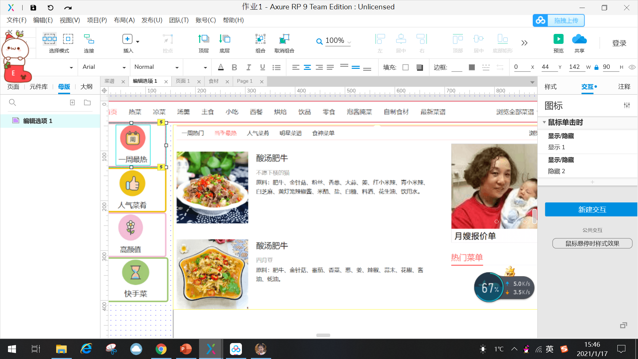Open the Publish menu

click(x=152, y=20)
